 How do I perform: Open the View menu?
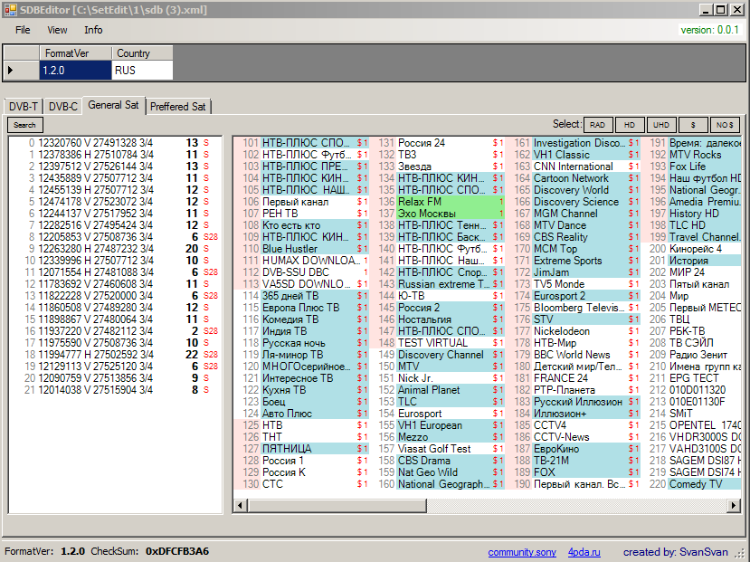coord(57,30)
